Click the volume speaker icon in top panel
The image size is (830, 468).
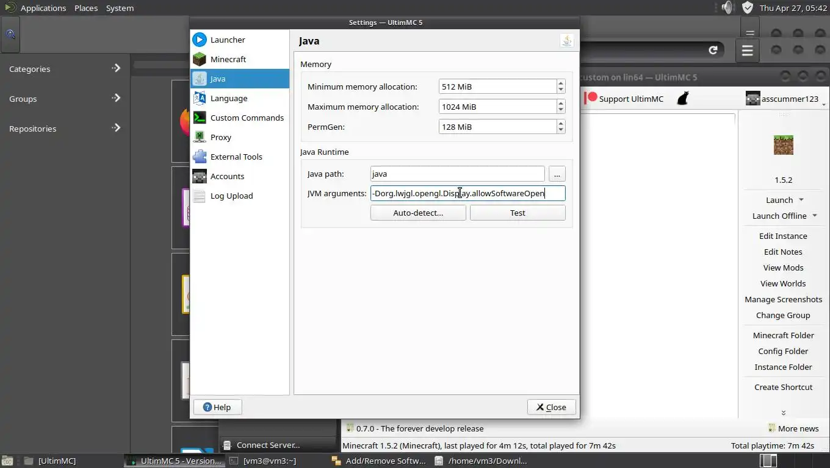(726, 7)
